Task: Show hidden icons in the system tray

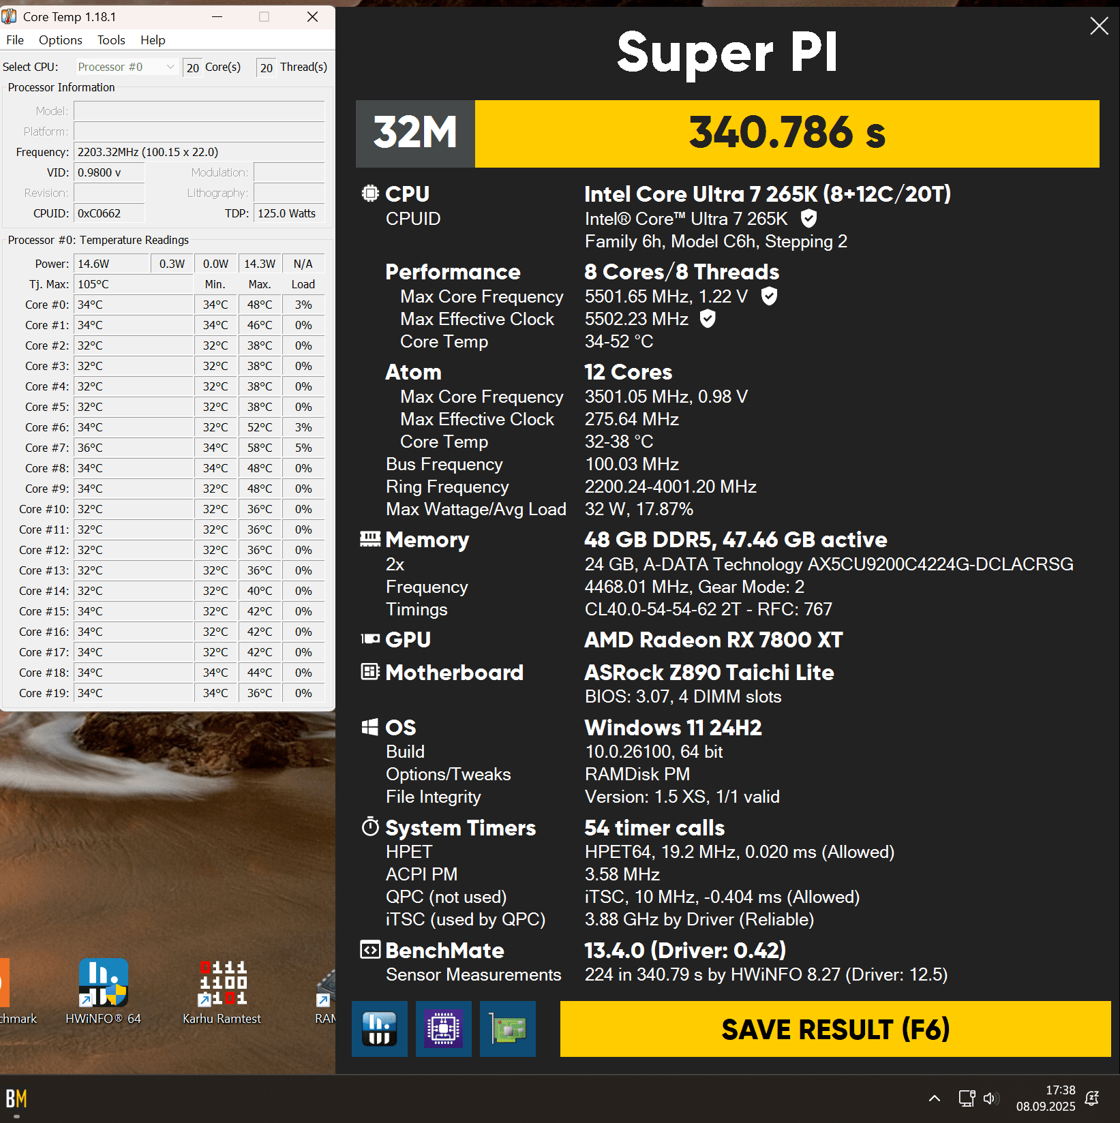Action: pyautogui.click(x=935, y=1098)
